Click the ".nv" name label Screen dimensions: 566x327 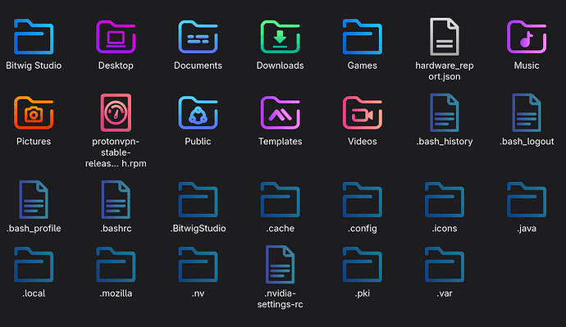tap(198, 293)
